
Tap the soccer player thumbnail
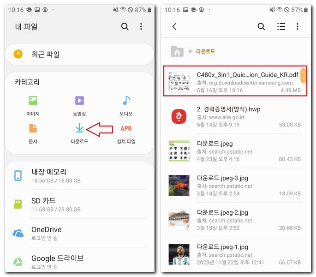[x=179, y=254]
